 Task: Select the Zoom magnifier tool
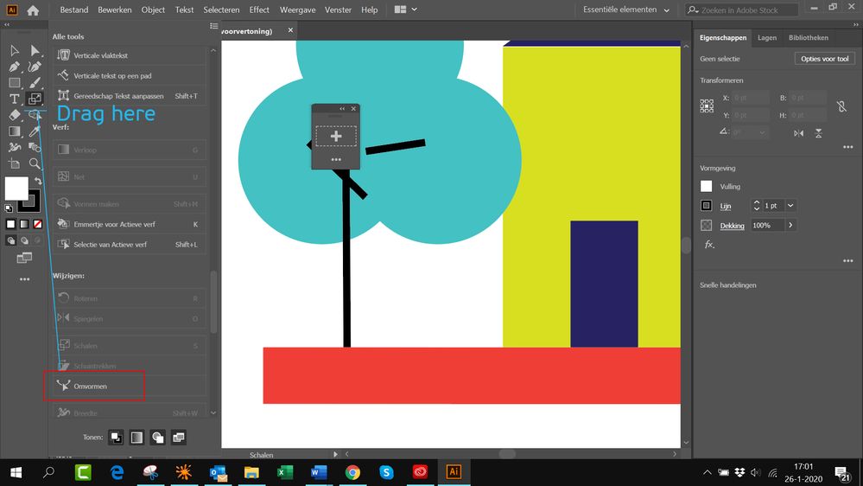click(x=35, y=163)
